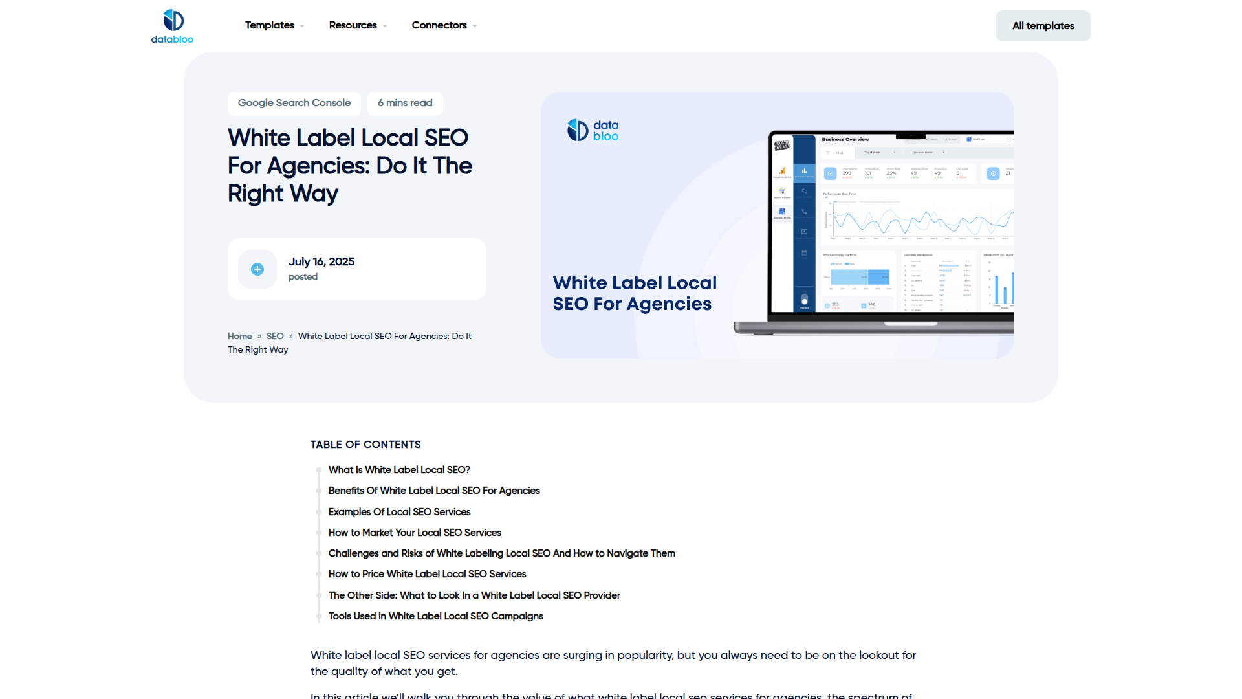This screenshot has width=1242, height=699.
Task: Click the plus icon beside the posted date
Action: (257, 269)
